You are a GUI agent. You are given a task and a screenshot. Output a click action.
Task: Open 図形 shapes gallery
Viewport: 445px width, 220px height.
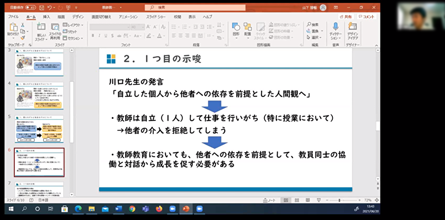click(x=236, y=31)
